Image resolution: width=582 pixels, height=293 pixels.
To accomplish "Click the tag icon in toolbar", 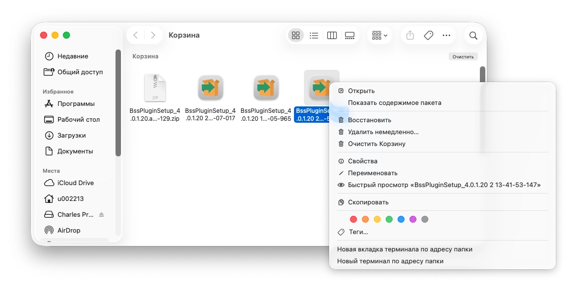I will coord(428,36).
